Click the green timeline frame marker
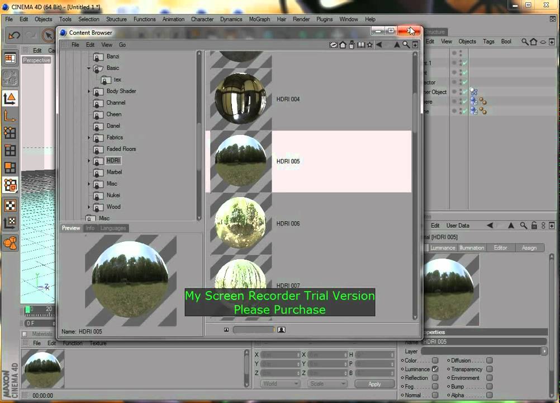This screenshot has height=403, width=560. pyautogui.click(x=27, y=310)
